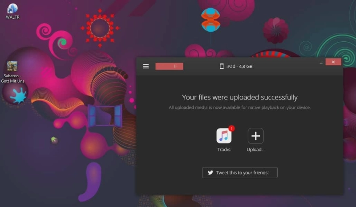Select Sabaton - Gott Mit Uns desktop file
Image resolution: width=356 pixels, height=207 pixels.
[12, 72]
